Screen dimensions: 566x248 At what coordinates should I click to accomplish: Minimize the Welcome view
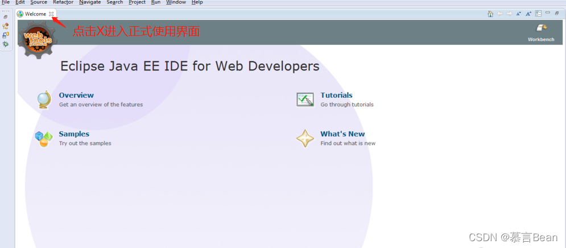pyautogui.click(x=548, y=13)
